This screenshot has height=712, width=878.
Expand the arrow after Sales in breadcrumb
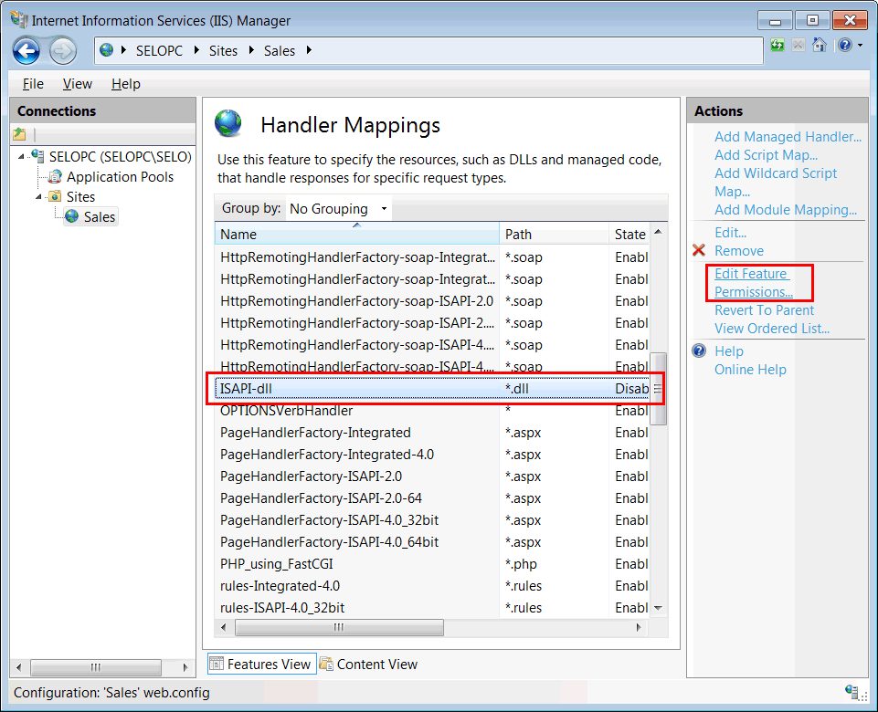pyautogui.click(x=309, y=50)
